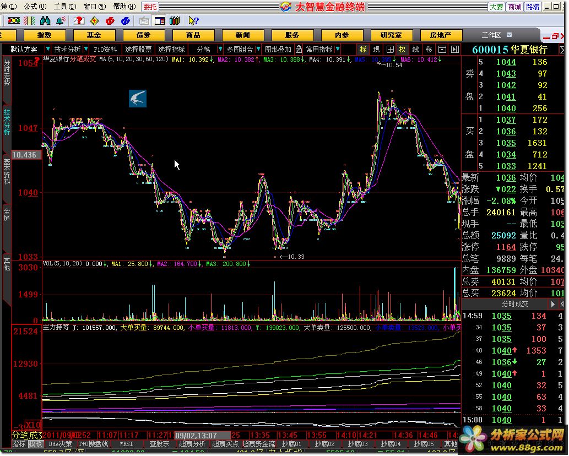
Task: Click the striped bars toolbar icon
Action: pos(30,21)
